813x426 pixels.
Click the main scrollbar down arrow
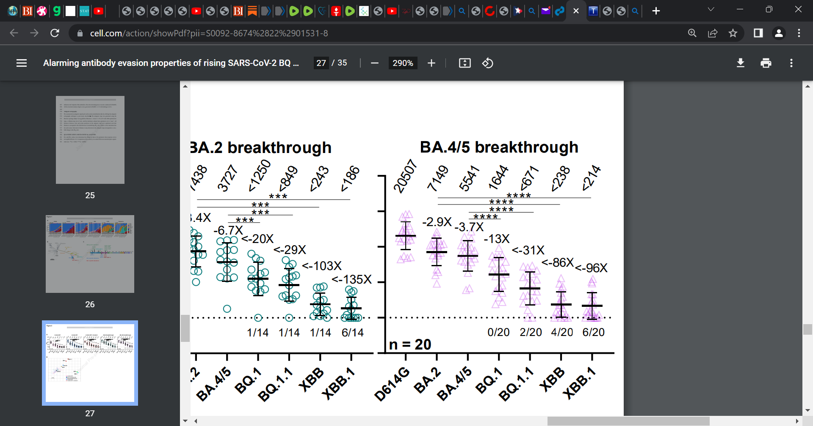click(807, 410)
